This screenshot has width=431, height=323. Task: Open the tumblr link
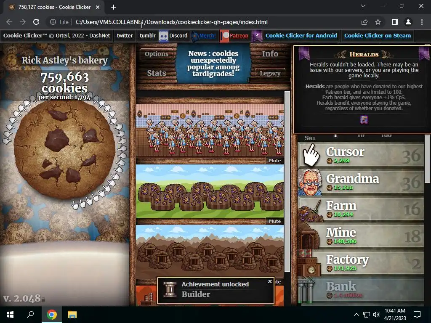tap(148, 36)
